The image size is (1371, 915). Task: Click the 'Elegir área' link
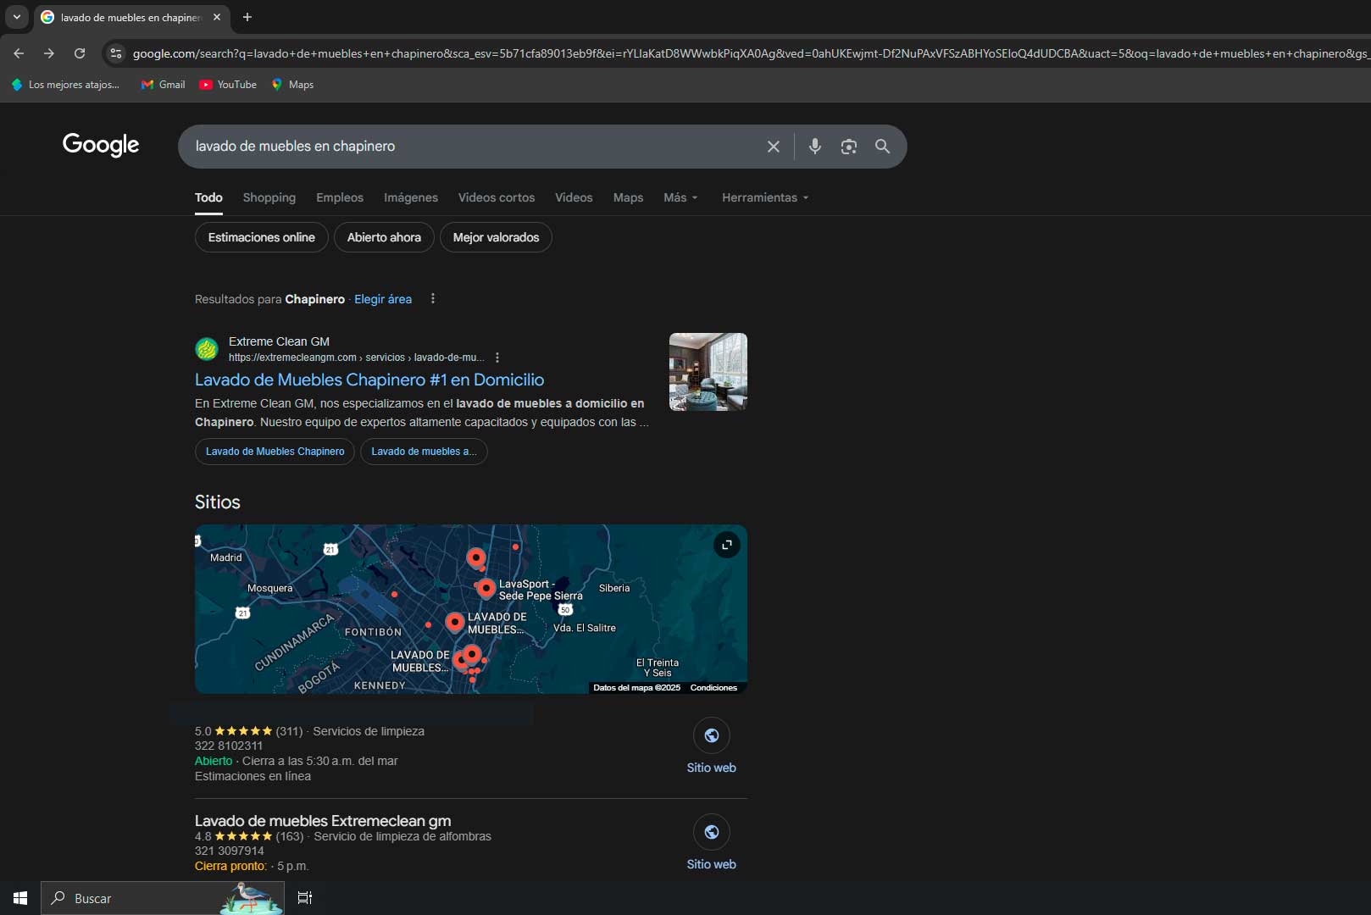click(383, 299)
